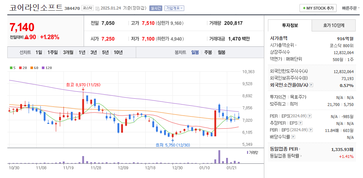Screen dimensions: 363x178
Task: Click the +1.41% industry change value
Action: pos(346,156)
